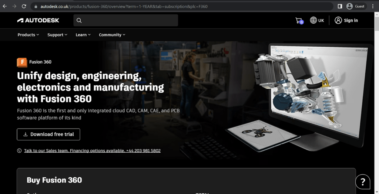
Task: Expand the Support dropdown
Action: pyautogui.click(x=57, y=35)
